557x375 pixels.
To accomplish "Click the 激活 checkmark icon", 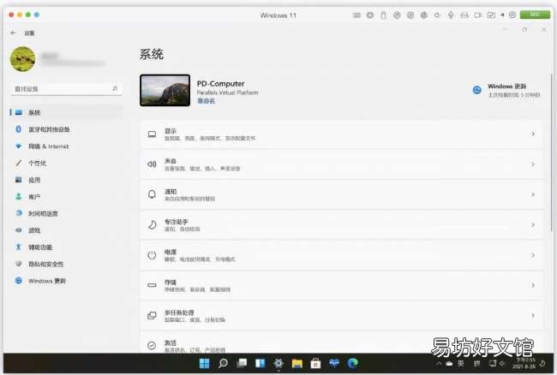I will (152, 345).
